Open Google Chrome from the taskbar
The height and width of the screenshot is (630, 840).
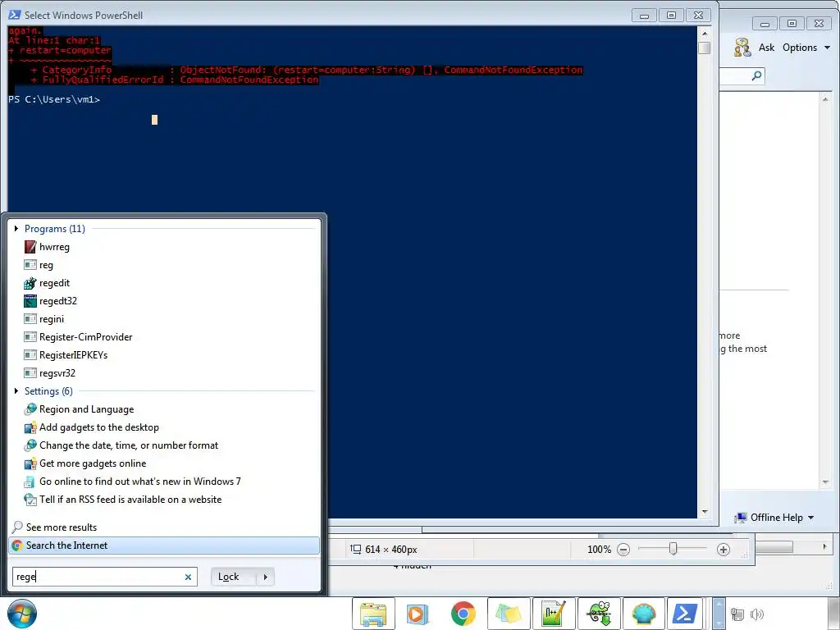[x=463, y=614]
